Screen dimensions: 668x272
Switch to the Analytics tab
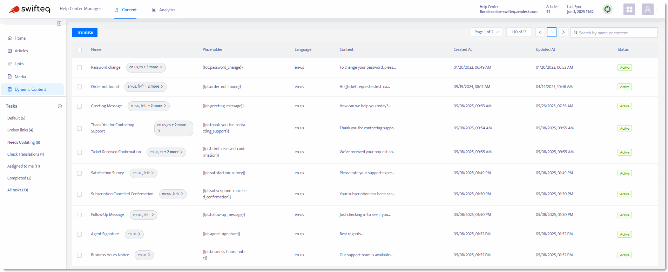pos(163,10)
